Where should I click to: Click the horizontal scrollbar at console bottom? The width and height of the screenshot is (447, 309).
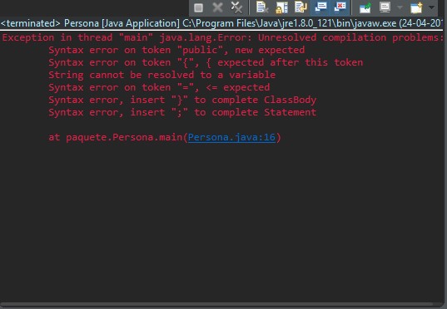click(221, 305)
